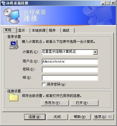The width and height of the screenshot is (117, 126).
Task: Click the computer icon in 登录设置
Action: point(14,44)
